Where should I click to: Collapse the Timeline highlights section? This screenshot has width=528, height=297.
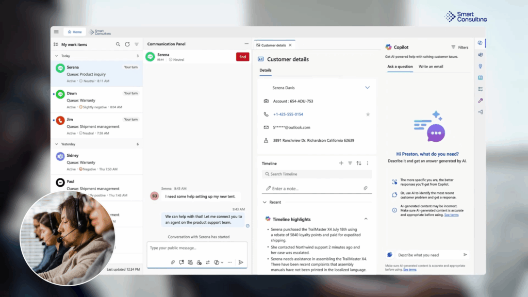pos(366,219)
